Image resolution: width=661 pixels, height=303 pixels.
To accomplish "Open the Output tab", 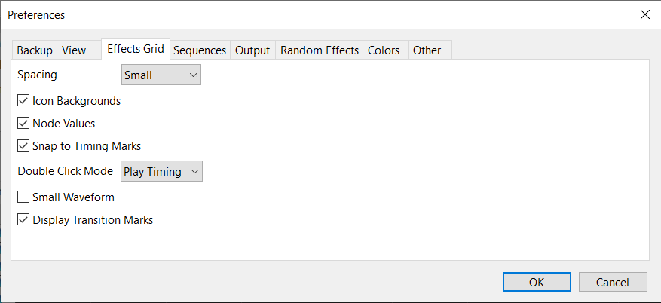I will coord(252,50).
